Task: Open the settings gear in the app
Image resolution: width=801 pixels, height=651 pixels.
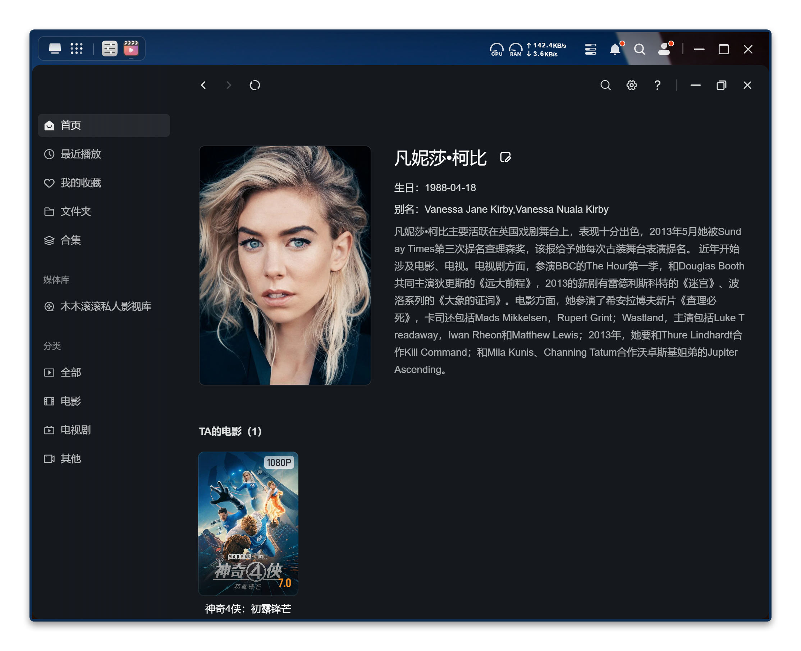Action: (631, 85)
